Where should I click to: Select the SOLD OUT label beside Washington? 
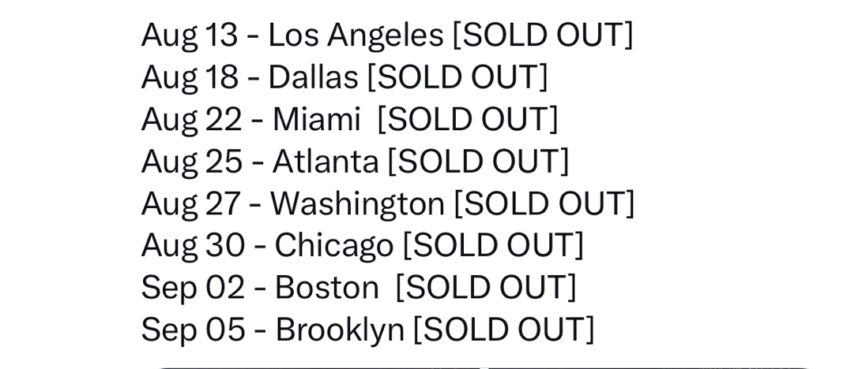click(x=544, y=203)
